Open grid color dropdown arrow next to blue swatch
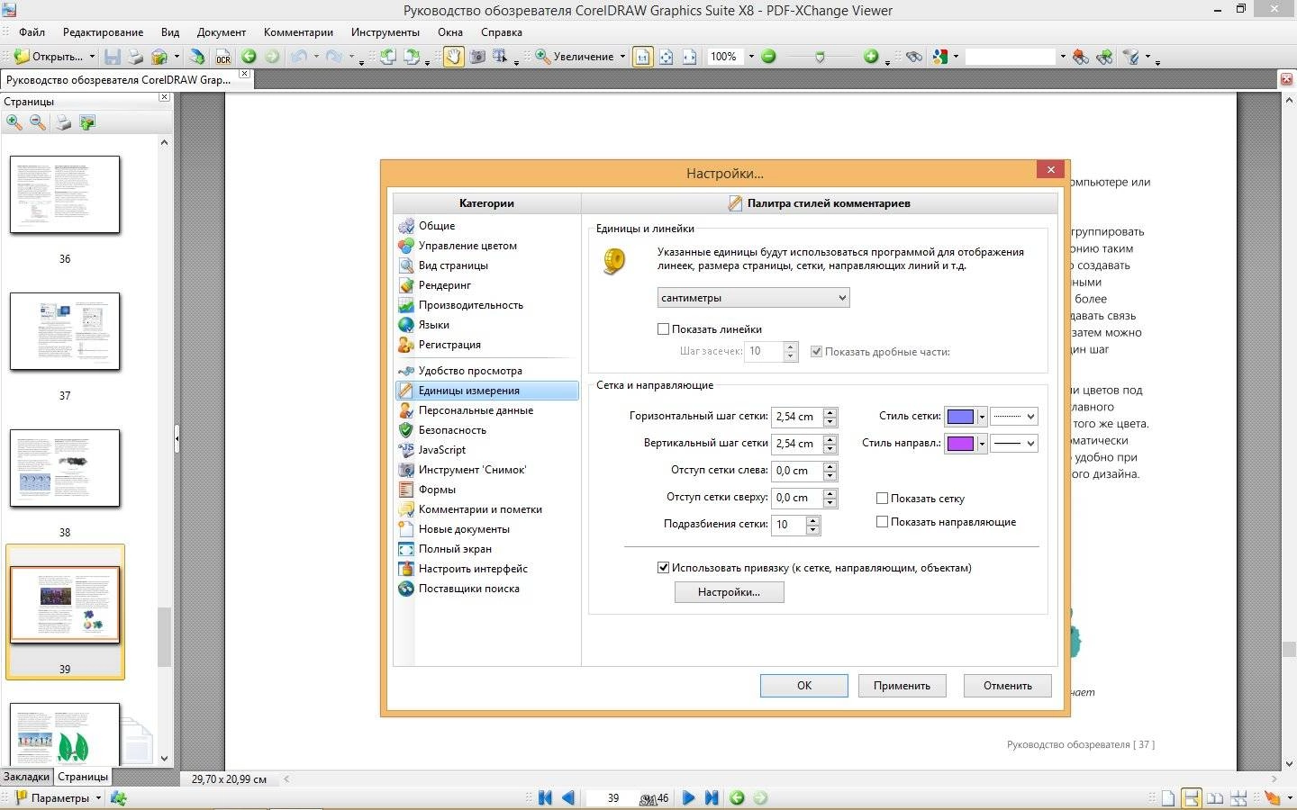This screenshot has height=810, width=1297. 982,417
